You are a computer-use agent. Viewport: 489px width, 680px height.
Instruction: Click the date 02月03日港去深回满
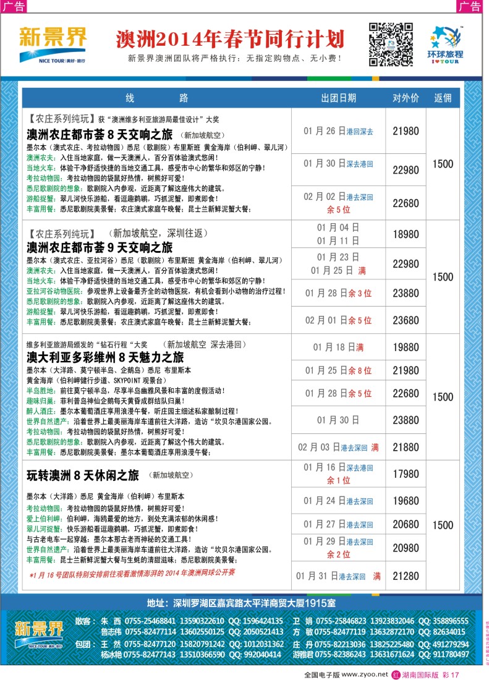click(338, 447)
